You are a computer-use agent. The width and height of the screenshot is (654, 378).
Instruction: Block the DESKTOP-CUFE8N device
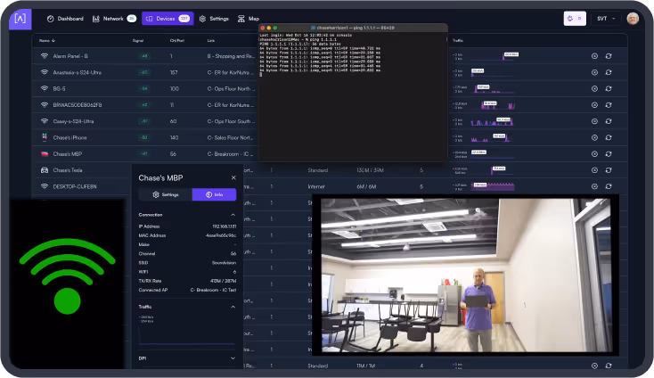point(595,186)
